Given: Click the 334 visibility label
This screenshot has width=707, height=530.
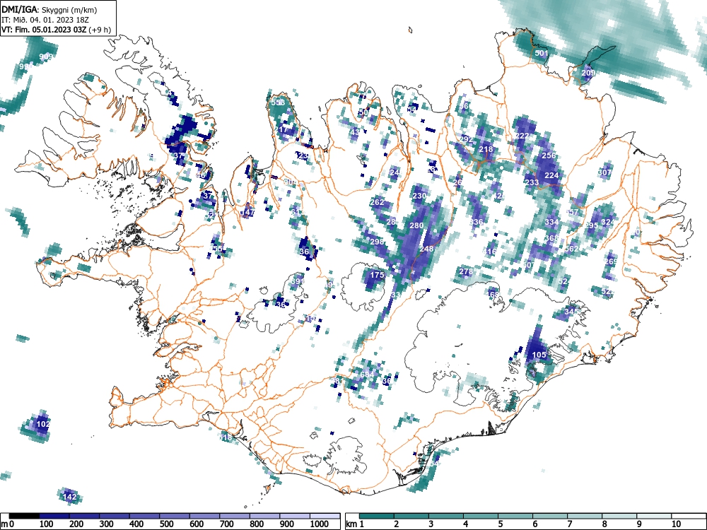Looking at the screenshot, I should (552, 222).
